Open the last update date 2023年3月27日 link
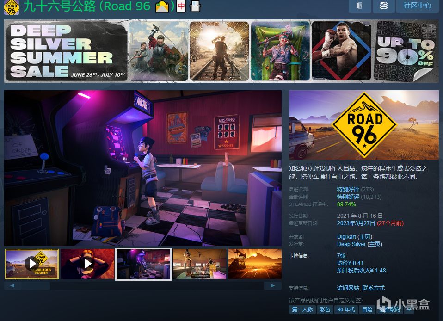 pyautogui.click(x=356, y=223)
